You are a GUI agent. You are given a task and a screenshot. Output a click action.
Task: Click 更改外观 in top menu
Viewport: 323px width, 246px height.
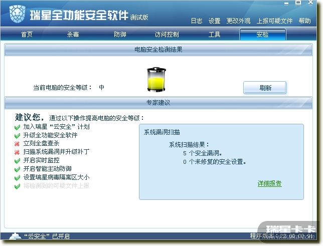click(239, 21)
